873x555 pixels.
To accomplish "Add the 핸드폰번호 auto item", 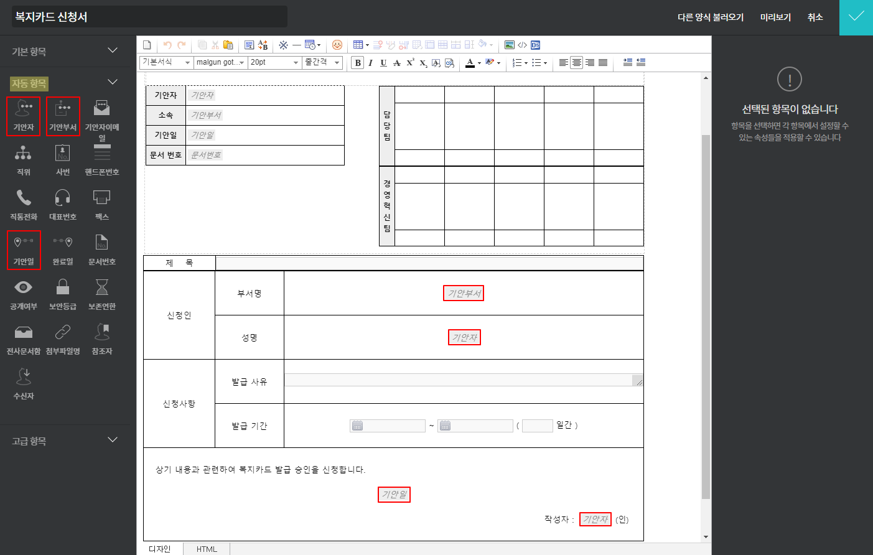I will tap(101, 154).
